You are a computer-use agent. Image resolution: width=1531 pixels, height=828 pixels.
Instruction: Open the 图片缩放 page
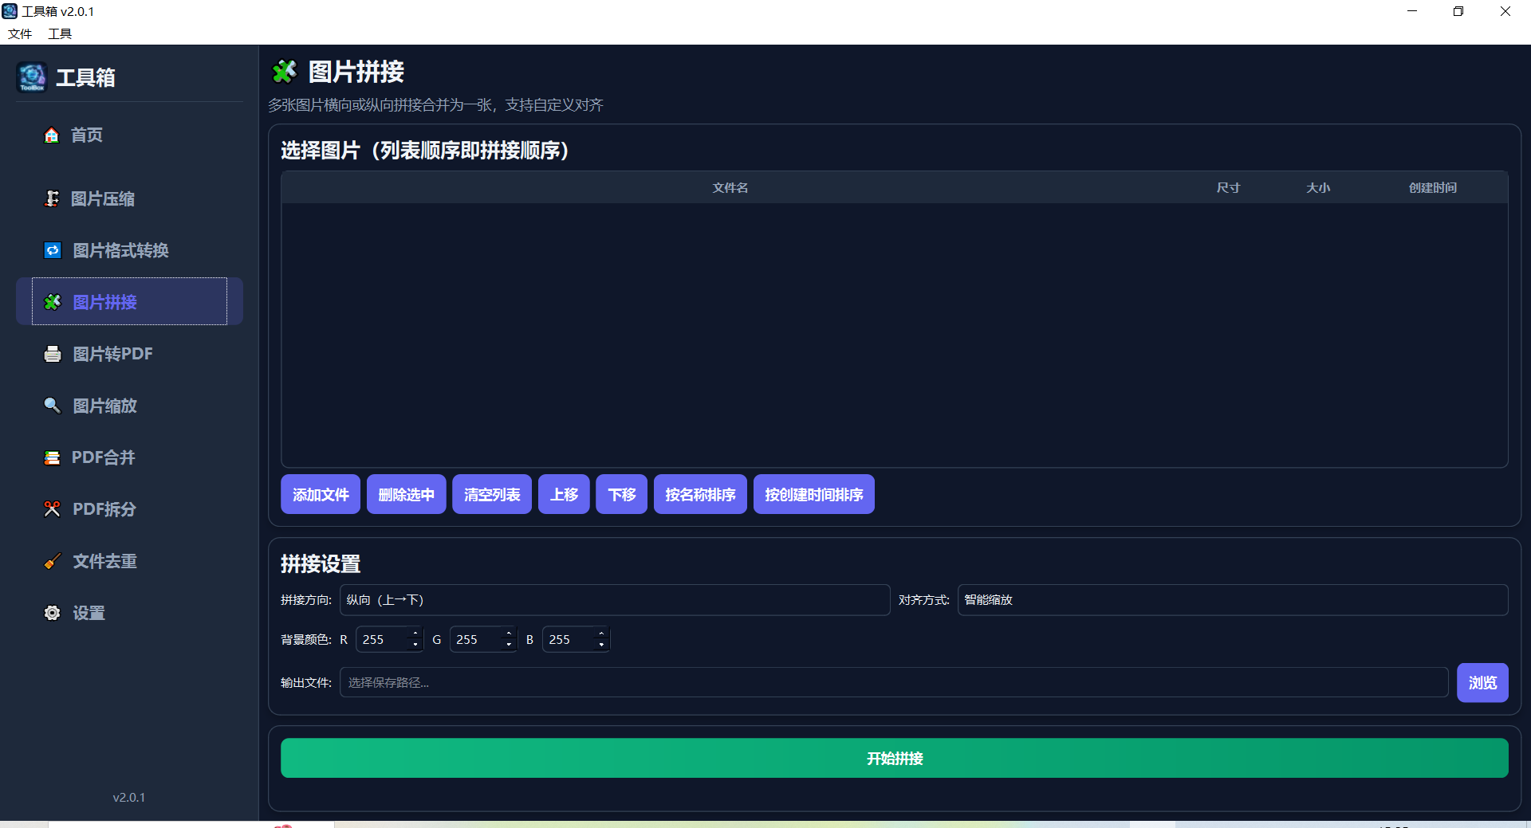[129, 406]
